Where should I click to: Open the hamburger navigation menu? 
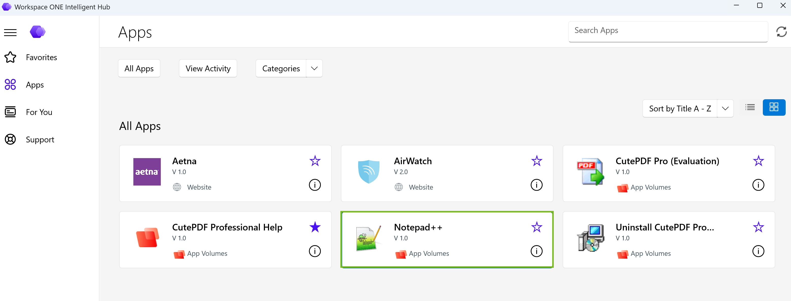(10, 32)
